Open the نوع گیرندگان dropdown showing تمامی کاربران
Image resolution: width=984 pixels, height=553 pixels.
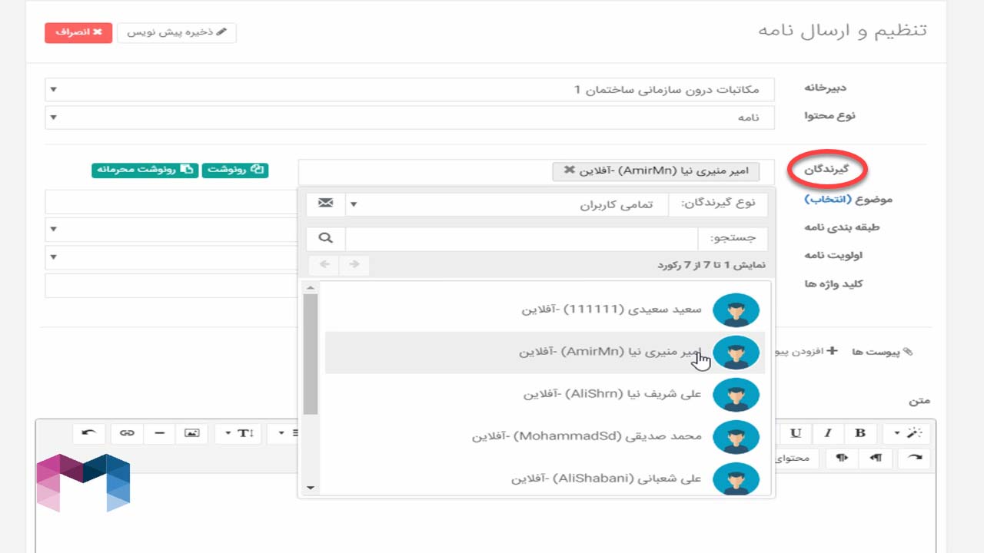pyautogui.click(x=507, y=204)
